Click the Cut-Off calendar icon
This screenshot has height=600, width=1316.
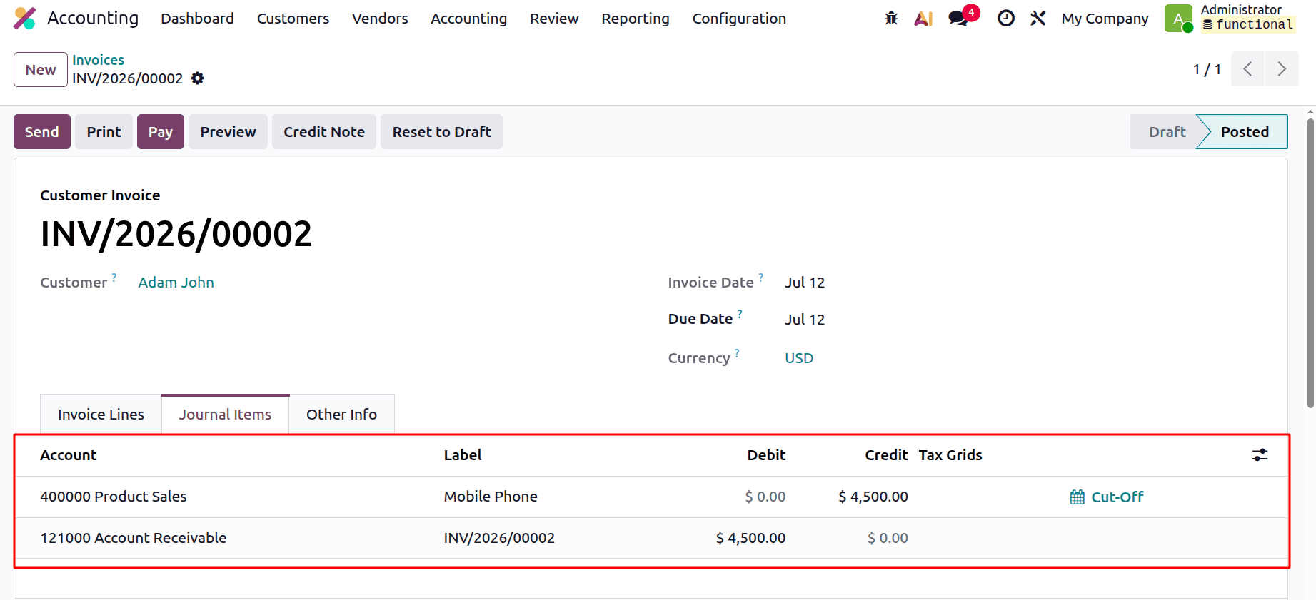pyautogui.click(x=1078, y=497)
